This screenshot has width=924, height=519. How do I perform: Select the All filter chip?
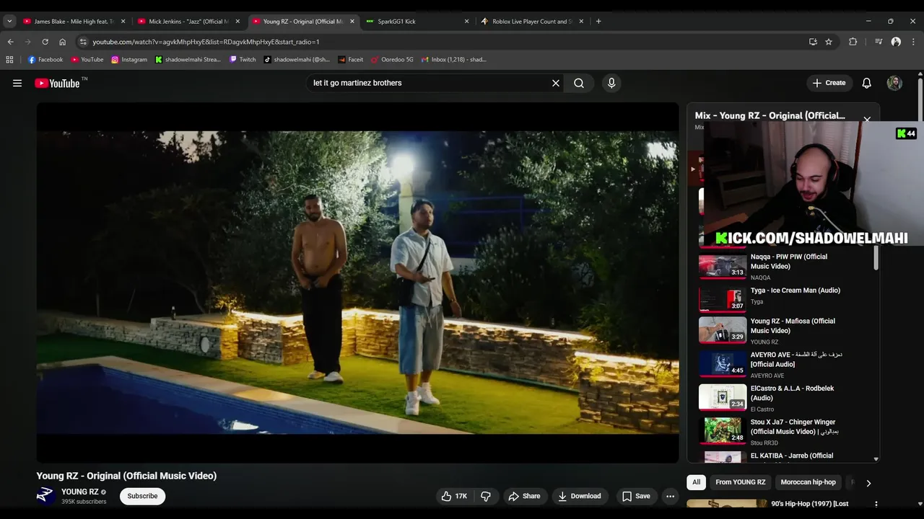coord(696,482)
